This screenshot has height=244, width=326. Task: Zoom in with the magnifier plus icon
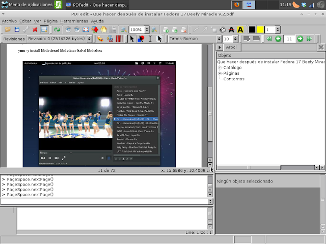(154, 29)
